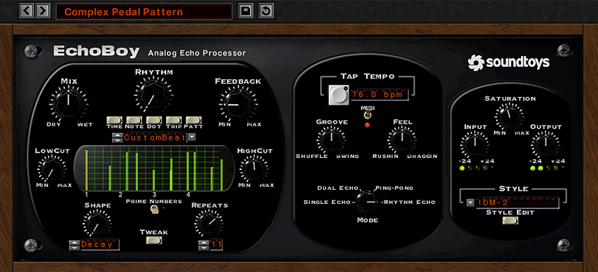The image size is (598, 272).
Task: Select the Note rhythm button
Action: click(134, 120)
